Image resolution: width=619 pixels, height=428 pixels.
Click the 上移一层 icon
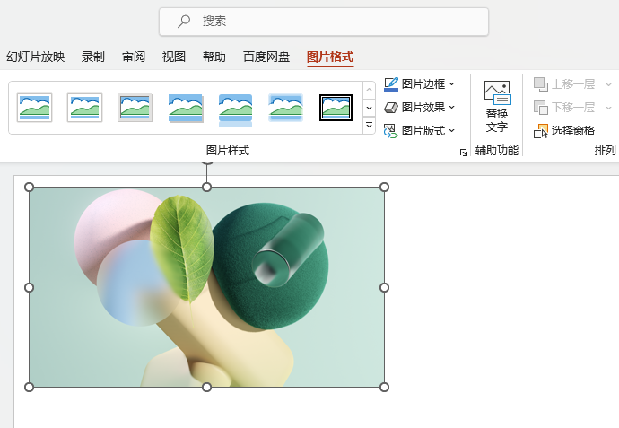point(541,84)
